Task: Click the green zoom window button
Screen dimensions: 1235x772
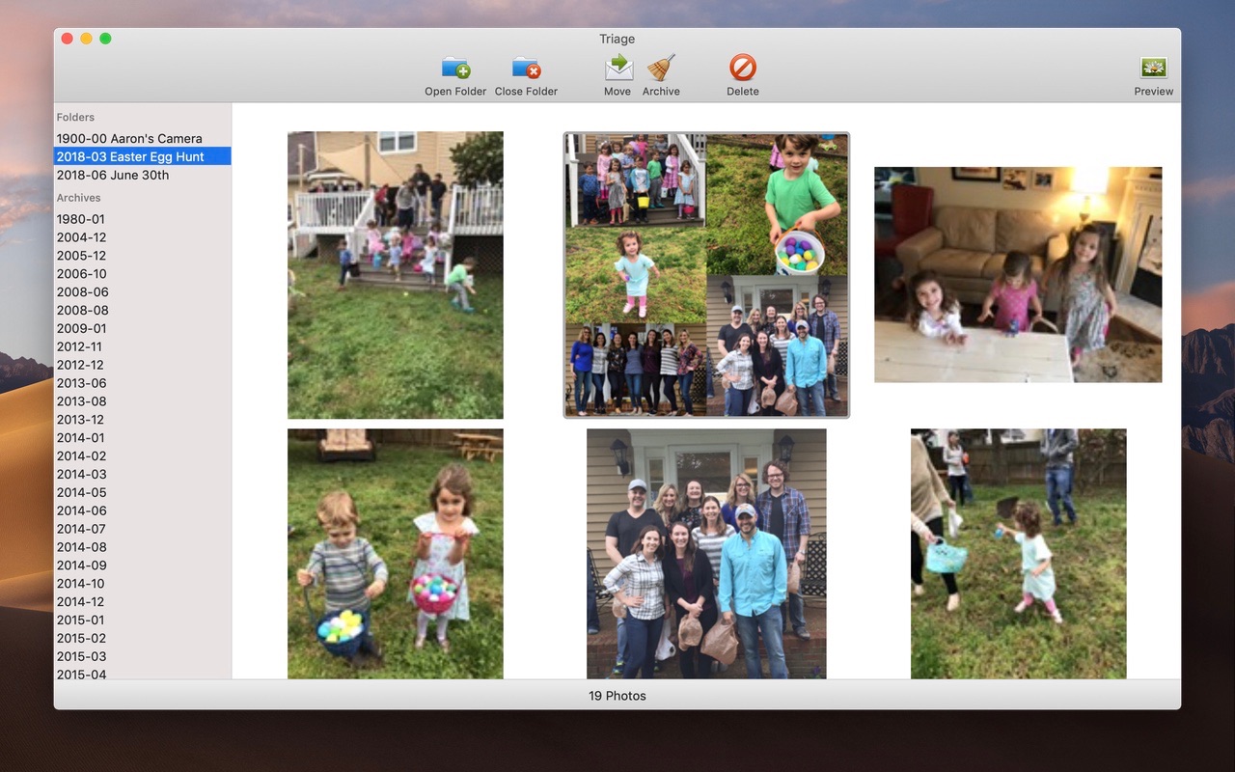Action: 105,39
